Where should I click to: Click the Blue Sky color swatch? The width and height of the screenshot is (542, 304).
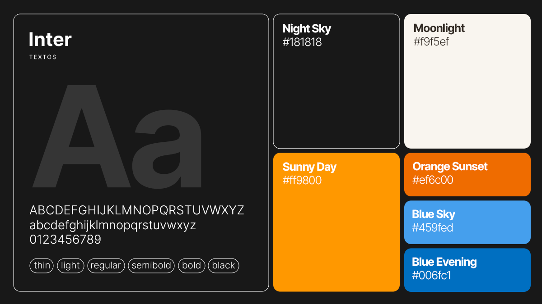[467, 222]
